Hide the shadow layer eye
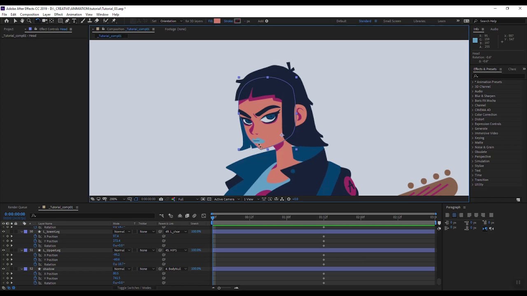527x296 pixels. [x=3, y=269]
